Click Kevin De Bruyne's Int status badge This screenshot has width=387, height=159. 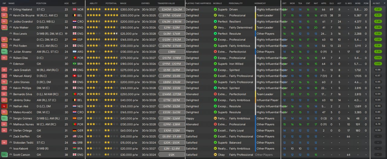[x=4, y=15]
